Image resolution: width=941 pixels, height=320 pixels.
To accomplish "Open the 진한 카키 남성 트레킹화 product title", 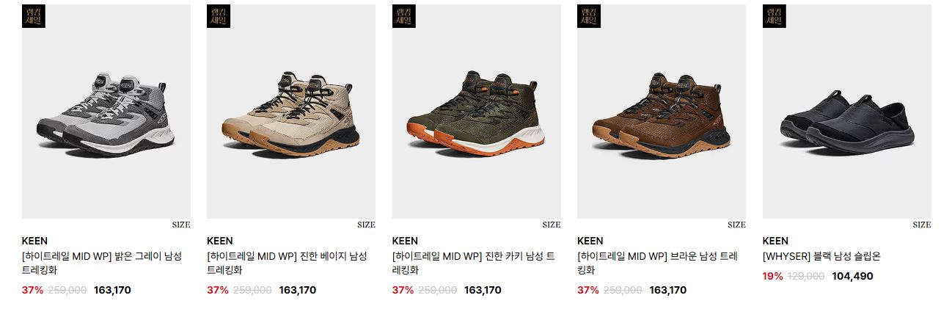I will click(x=474, y=263).
